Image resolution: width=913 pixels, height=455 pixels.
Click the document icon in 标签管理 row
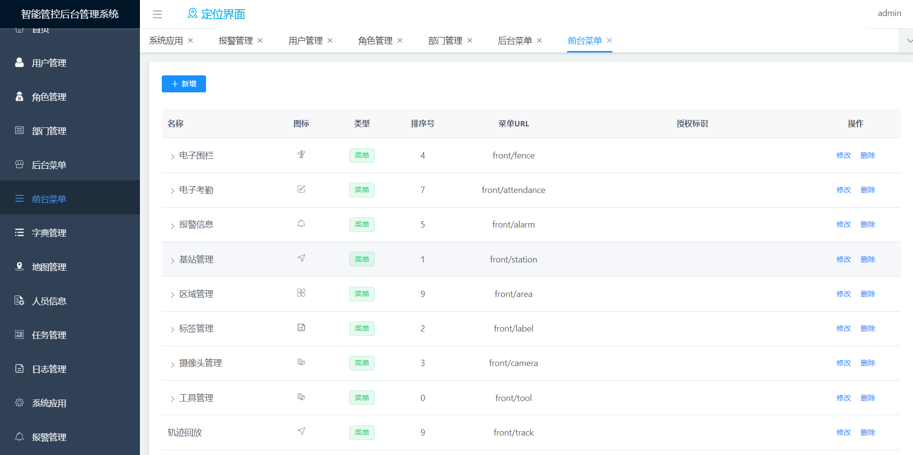[x=301, y=328]
